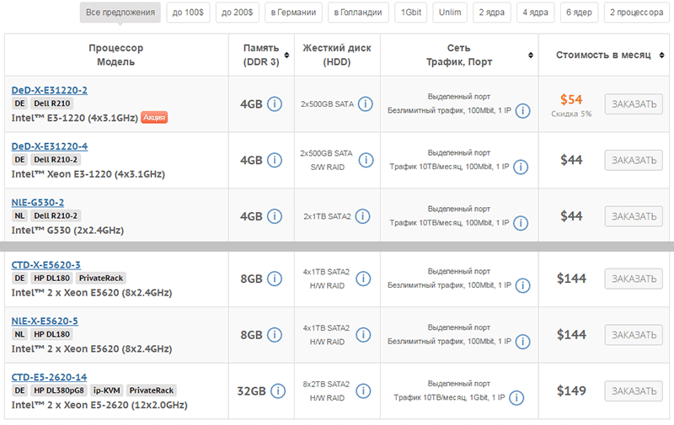674x425 pixels.
Task: Filter servers with 6 ядер
Action: point(579,13)
